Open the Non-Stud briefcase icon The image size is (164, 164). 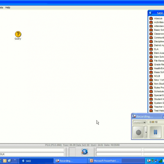coord(151,84)
